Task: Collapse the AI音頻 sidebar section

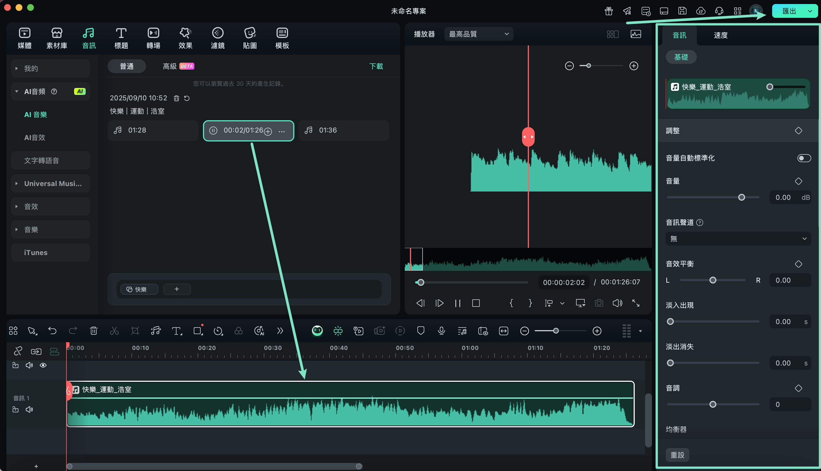Action: (x=16, y=91)
